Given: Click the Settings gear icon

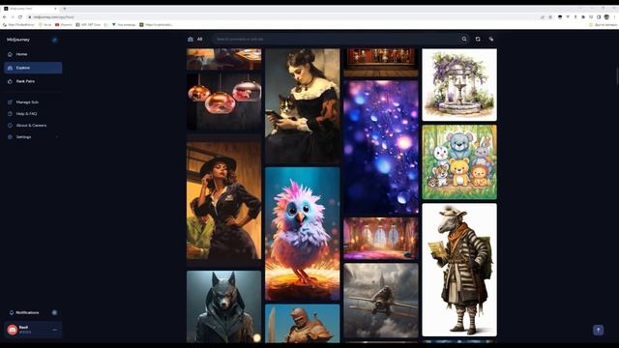Looking at the screenshot, I should [x=10, y=137].
